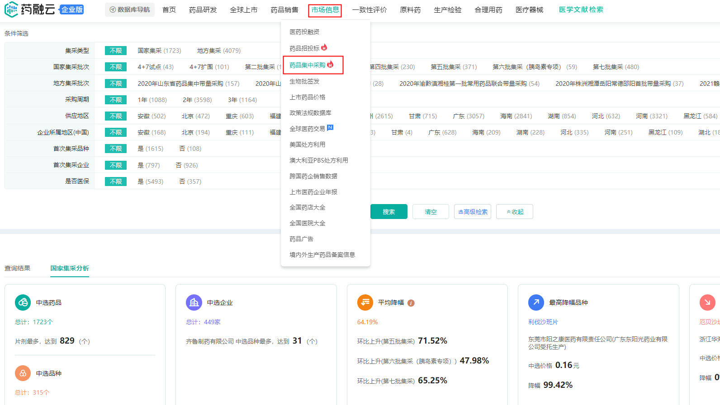Filter by 第五批集采 (371)
Image resolution: width=720 pixels, height=405 pixels.
point(454,67)
